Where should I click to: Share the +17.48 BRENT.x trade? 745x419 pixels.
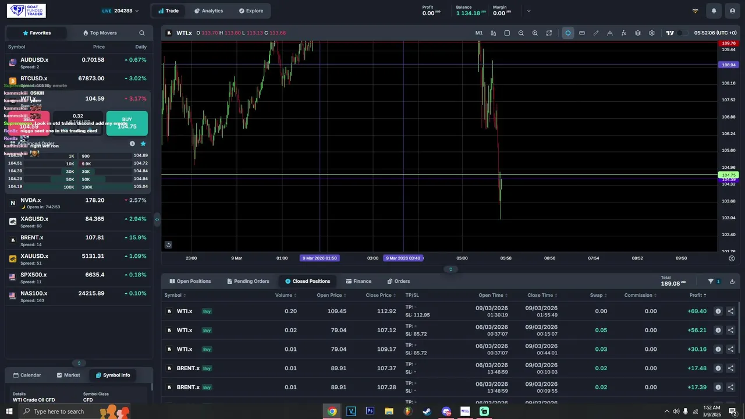(x=730, y=368)
